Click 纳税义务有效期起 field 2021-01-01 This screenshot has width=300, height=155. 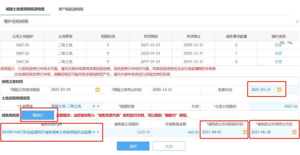76,90
